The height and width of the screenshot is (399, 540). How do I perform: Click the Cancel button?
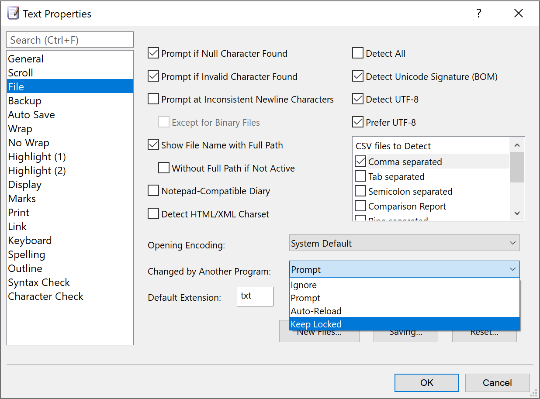click(x=497, y=383)
